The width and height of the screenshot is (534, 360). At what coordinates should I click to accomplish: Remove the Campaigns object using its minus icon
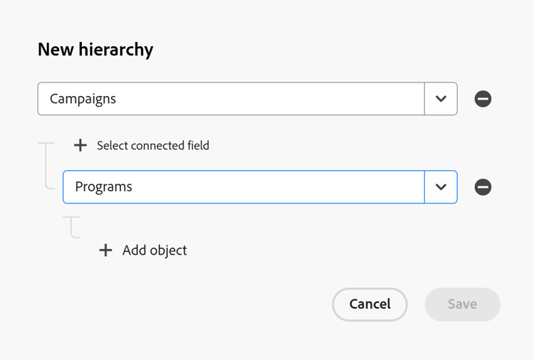coord(483,99)
